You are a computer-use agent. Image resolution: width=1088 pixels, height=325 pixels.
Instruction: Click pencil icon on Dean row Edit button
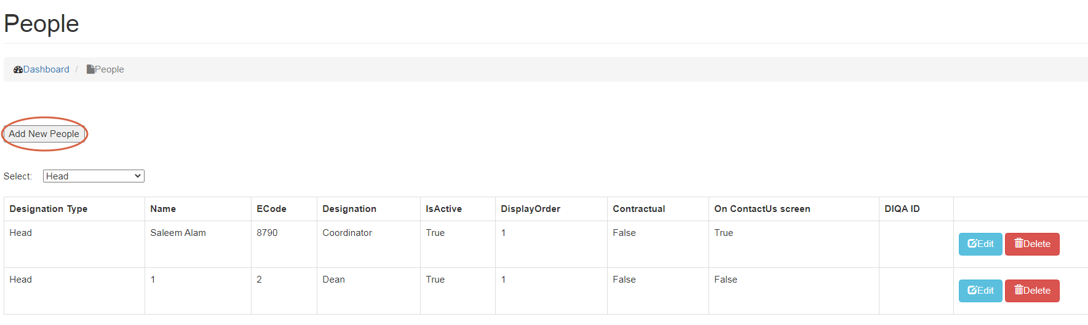972,290
